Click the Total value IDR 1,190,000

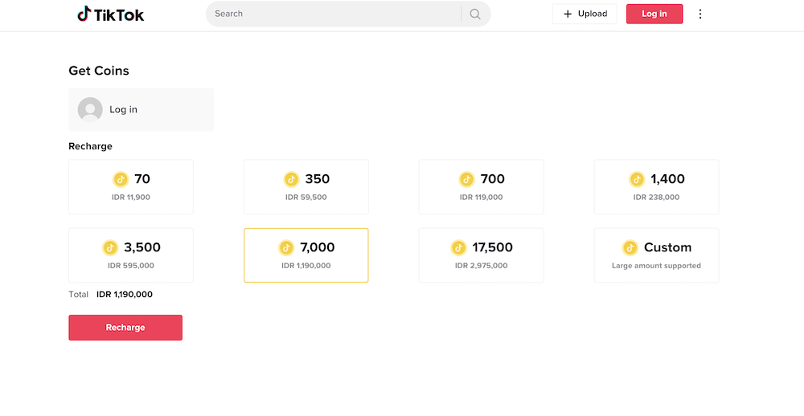pos(125,295)
